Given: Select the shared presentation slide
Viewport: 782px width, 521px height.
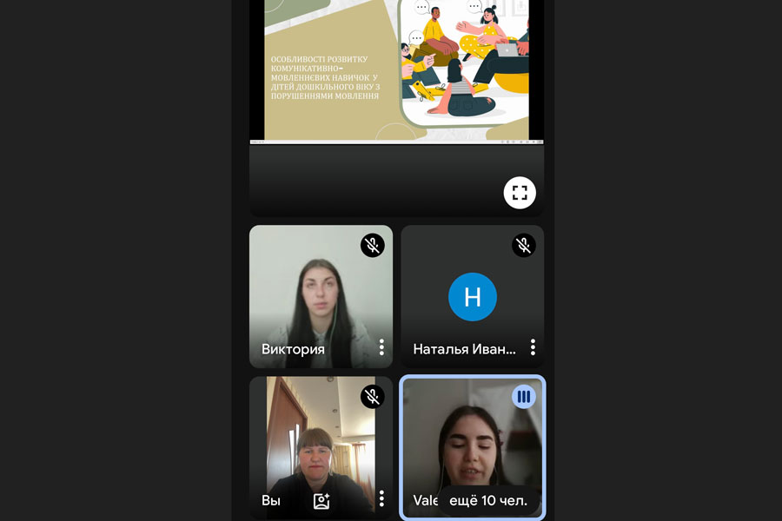Looking at the screenshot, I should click(x=396, y=71).
